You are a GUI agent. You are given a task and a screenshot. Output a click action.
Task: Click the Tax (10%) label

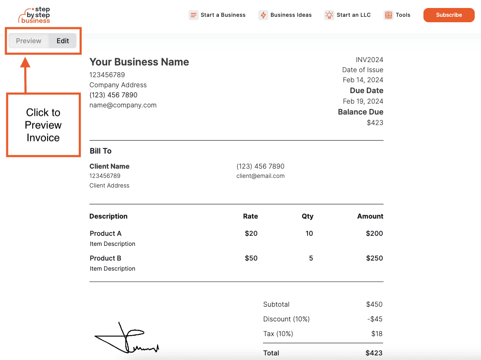tap(278, 334)
